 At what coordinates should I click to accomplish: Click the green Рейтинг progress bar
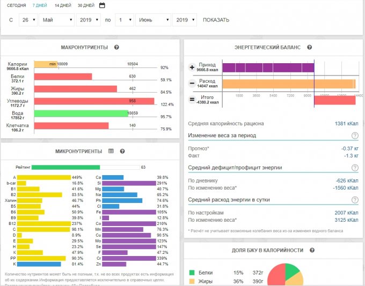pos(65,167)
